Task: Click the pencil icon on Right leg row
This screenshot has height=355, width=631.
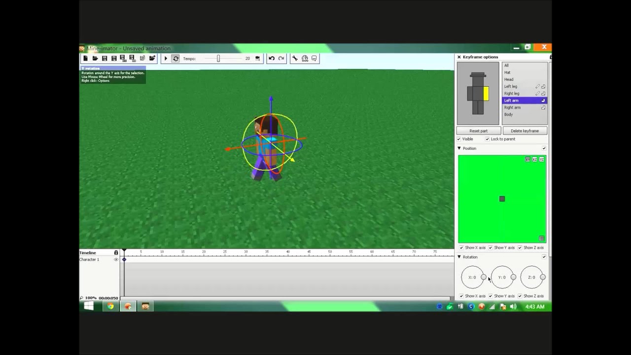Action: [x=537, y=93]
